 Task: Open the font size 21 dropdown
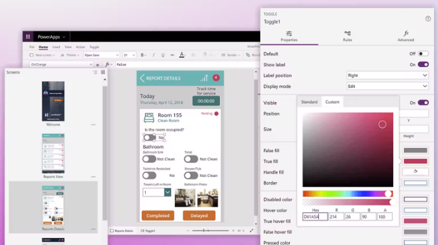click(x=129, y=55)
